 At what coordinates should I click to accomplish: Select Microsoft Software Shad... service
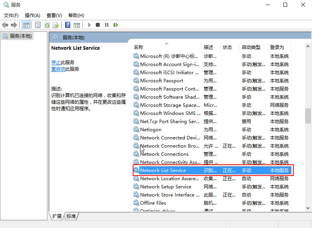[x=212, y=97]
